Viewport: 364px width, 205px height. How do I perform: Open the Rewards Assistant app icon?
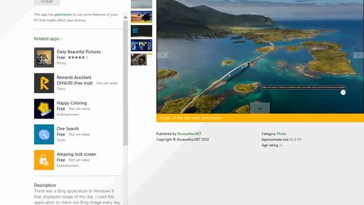tap(44, 83)
